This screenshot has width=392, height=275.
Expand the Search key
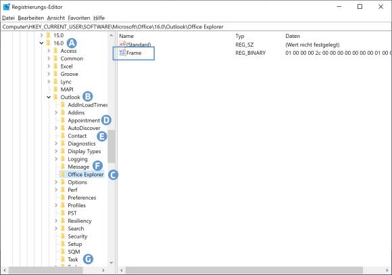coord(56,228)
